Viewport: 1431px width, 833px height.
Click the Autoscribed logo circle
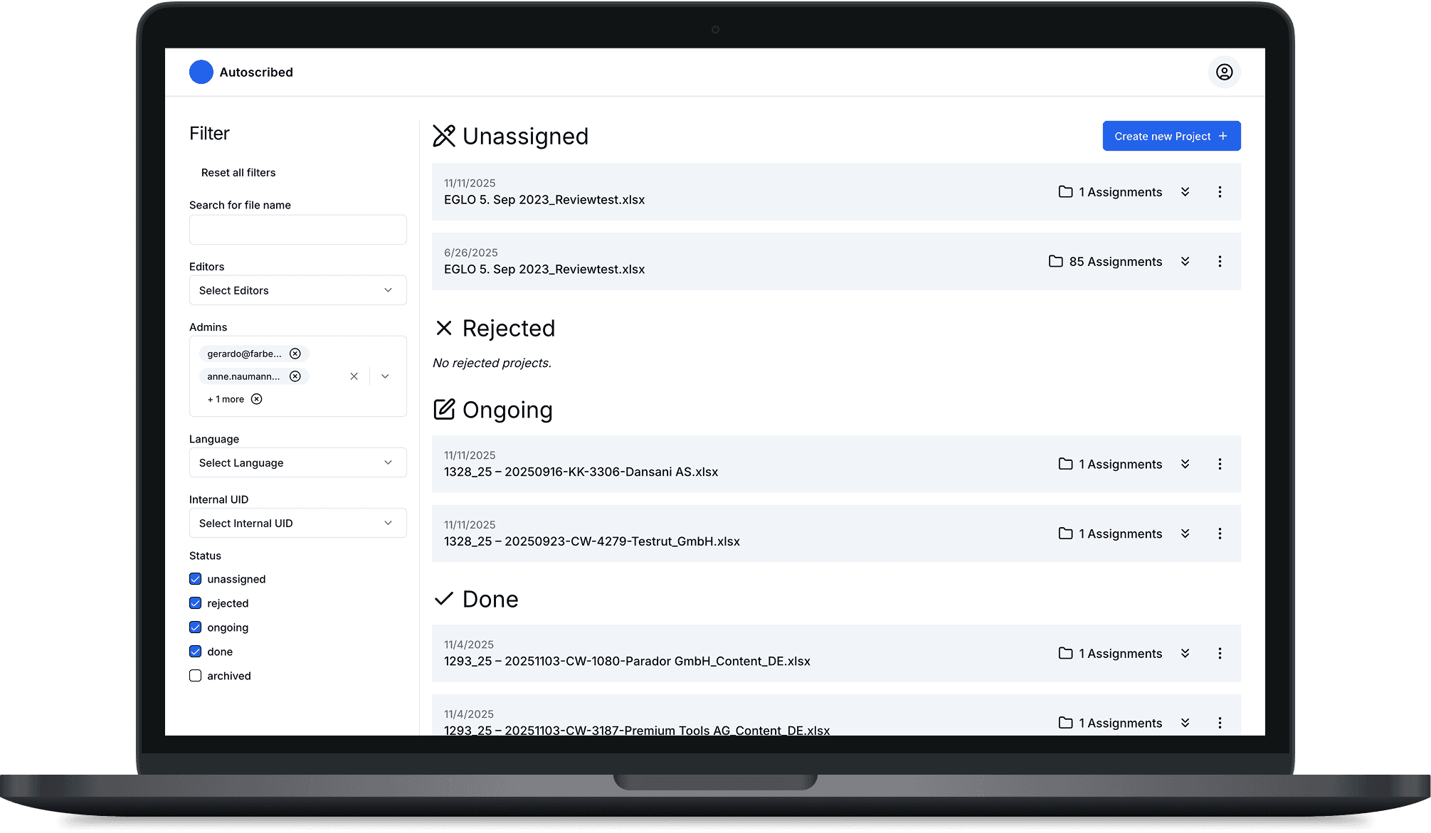pos(201,72)
